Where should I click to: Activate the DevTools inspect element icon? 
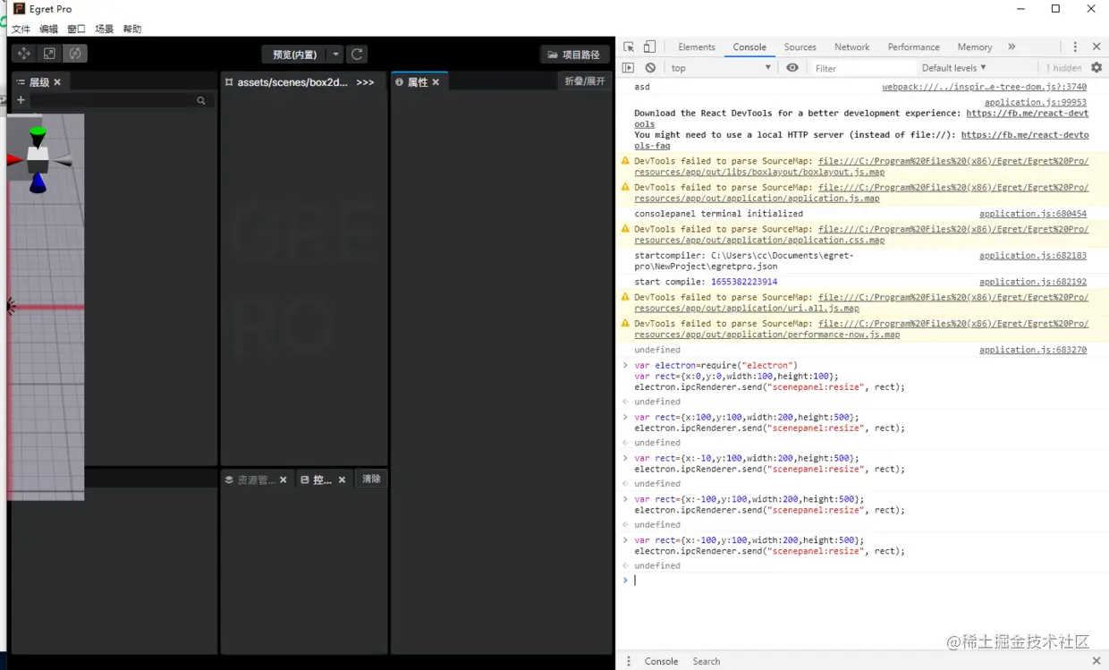(629, 47)
